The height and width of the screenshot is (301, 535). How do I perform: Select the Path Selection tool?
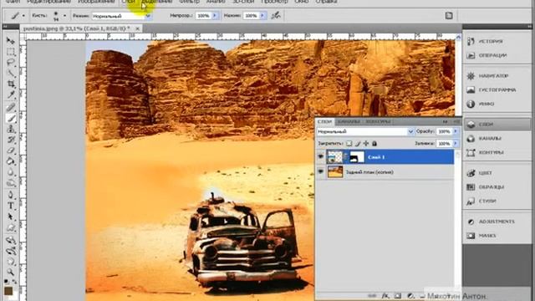coord(11,217)
